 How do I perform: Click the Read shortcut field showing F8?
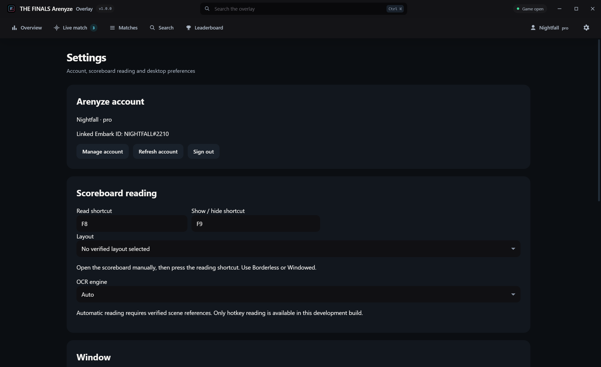point(132,224)
